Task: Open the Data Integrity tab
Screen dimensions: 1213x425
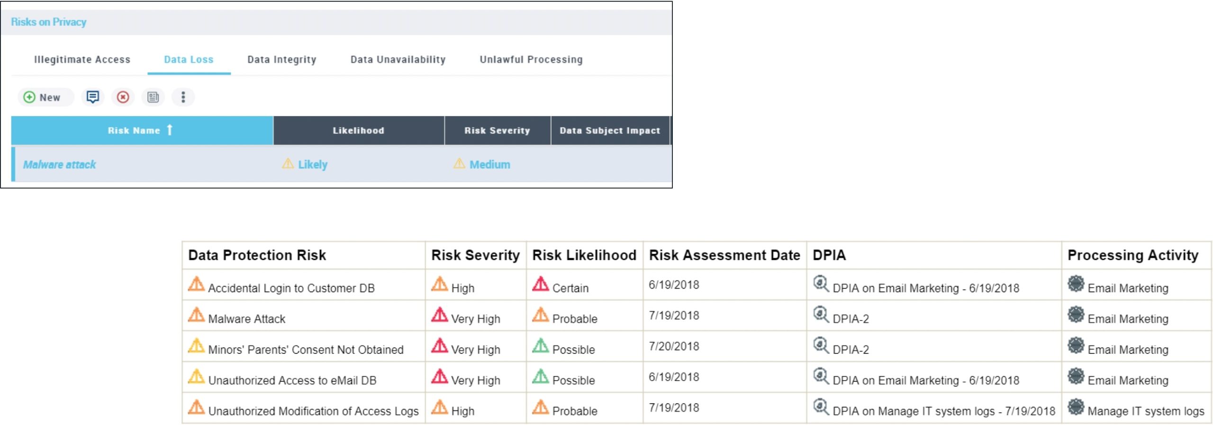Action: tap(281, 60)
